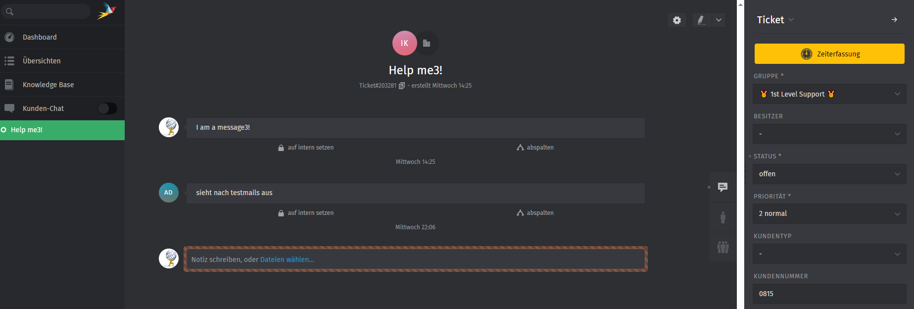Screen dimensions: 914x309
Task: Open the ticket settings gear
Action: tap(676, 20)
